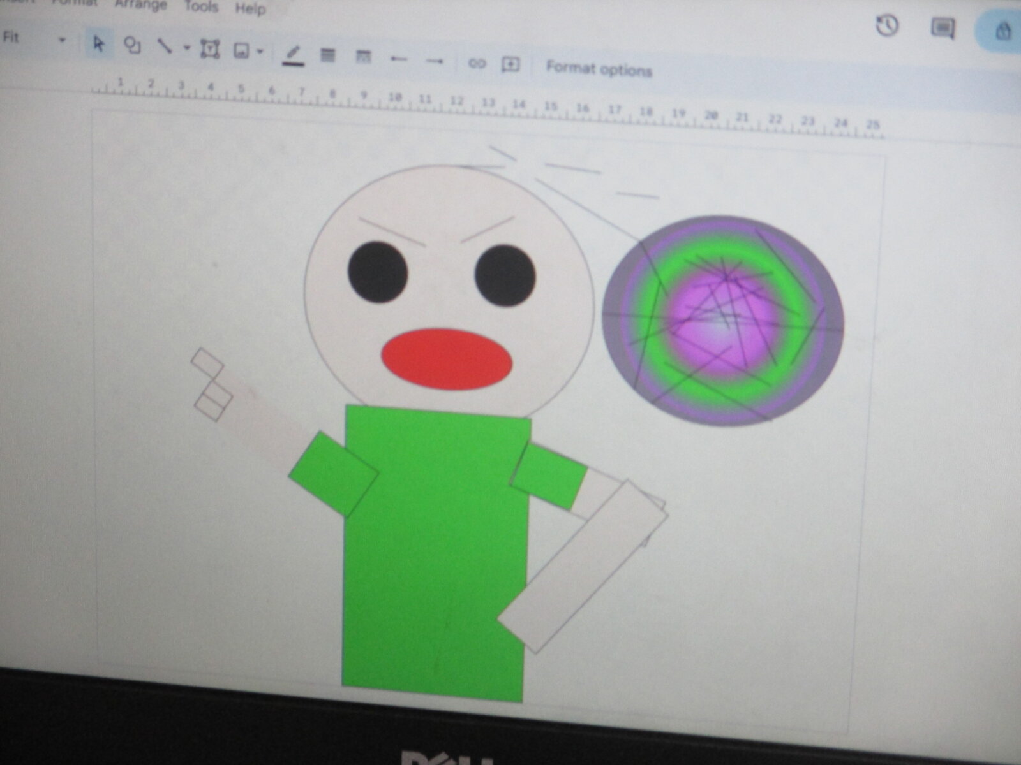1021x765 pixels.
Task: Select the purple and green gradient orb
Action: click(723, 321)
